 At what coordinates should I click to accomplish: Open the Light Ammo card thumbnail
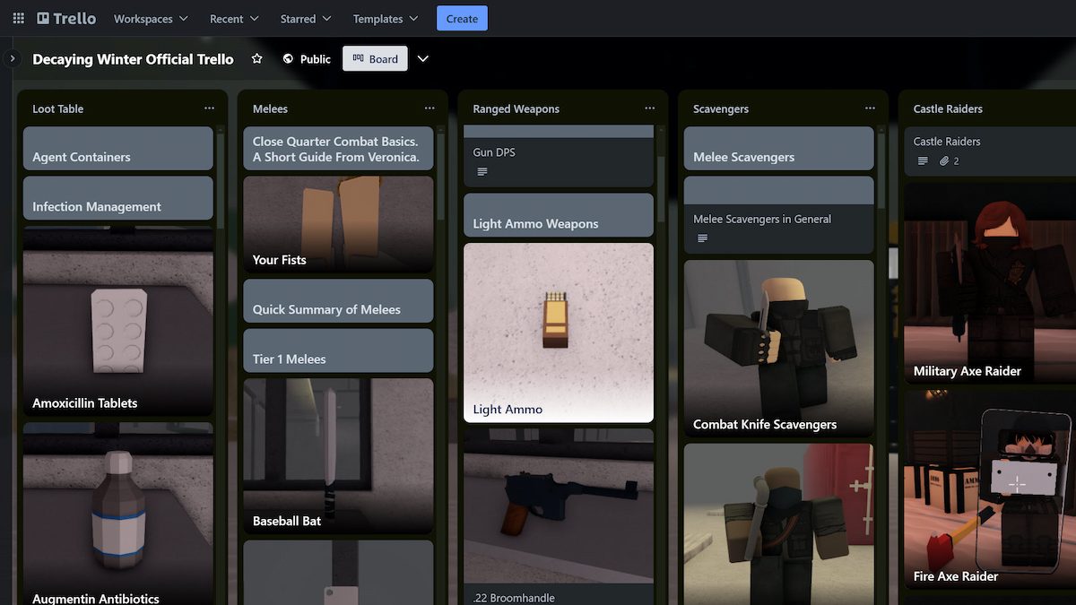(558, 332)
